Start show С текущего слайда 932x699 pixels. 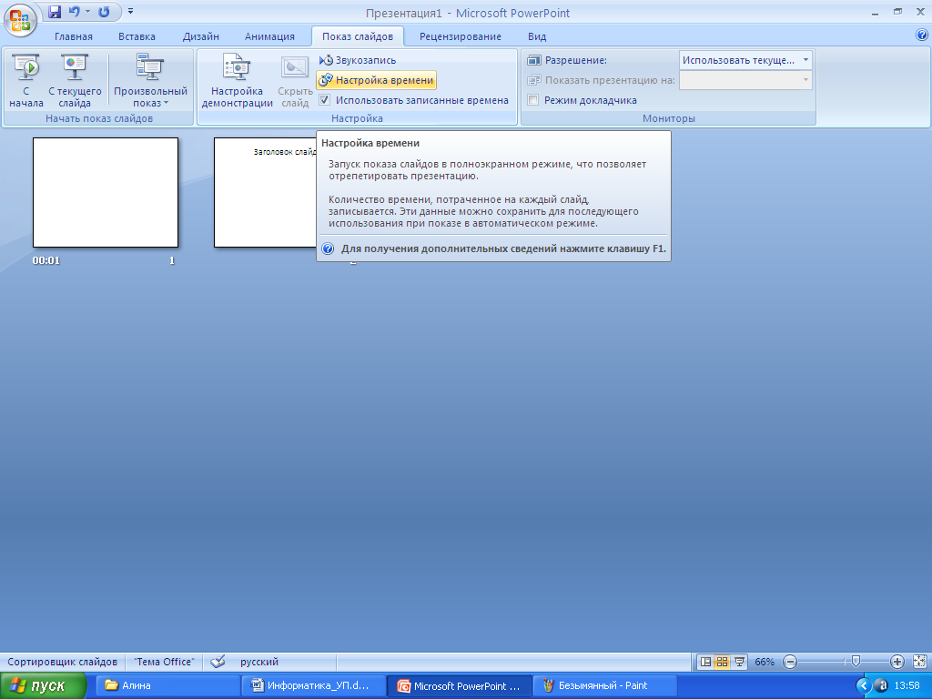click(x=75, y=81)
